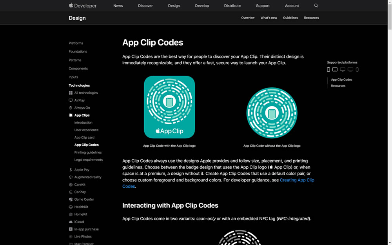Open the Develop menu in top navigation
392x245 pixels.
[202, 6]
